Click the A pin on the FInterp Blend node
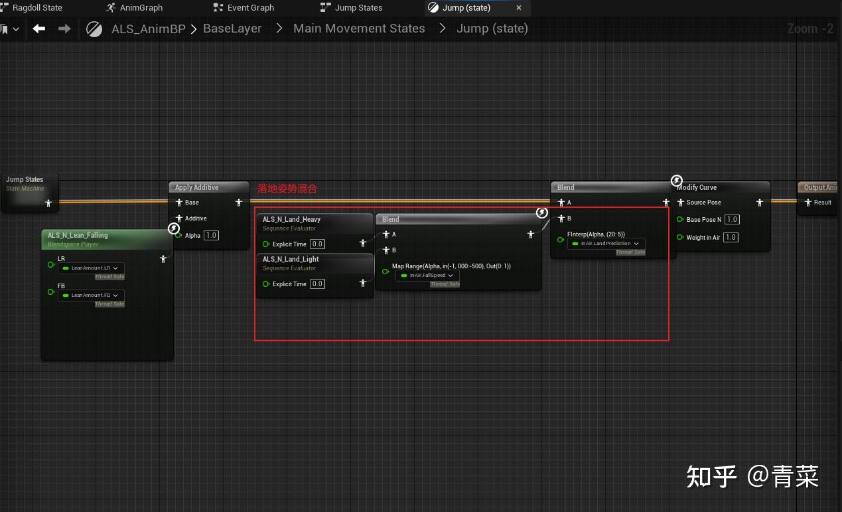This screenshot has height=512, width=842. coord(561,203)
